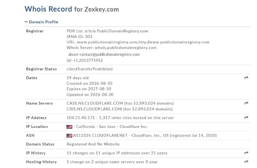Open share arrow in IP Address row
The image size is (257, 168).
coord(246,117)
